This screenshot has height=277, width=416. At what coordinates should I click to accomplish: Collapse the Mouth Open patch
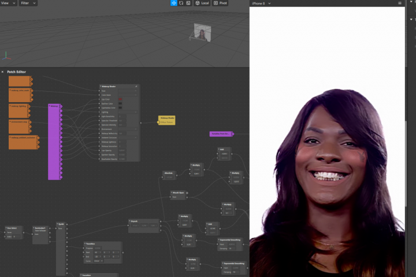click(172, 193)
